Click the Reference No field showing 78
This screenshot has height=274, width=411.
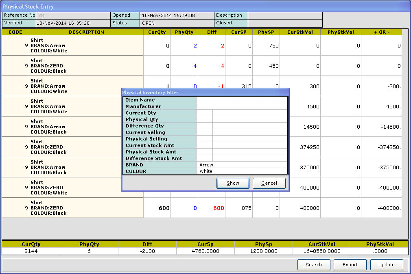(x=73, y=15)
